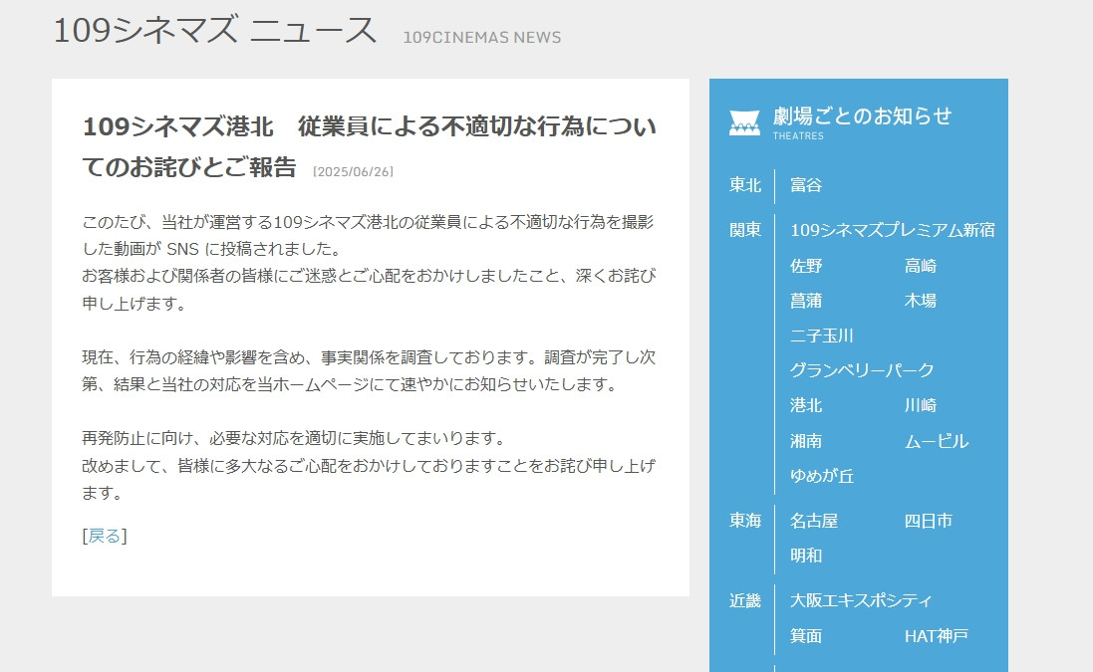
Task: Click the 戻る back link
Action: [x=105, y=536]
